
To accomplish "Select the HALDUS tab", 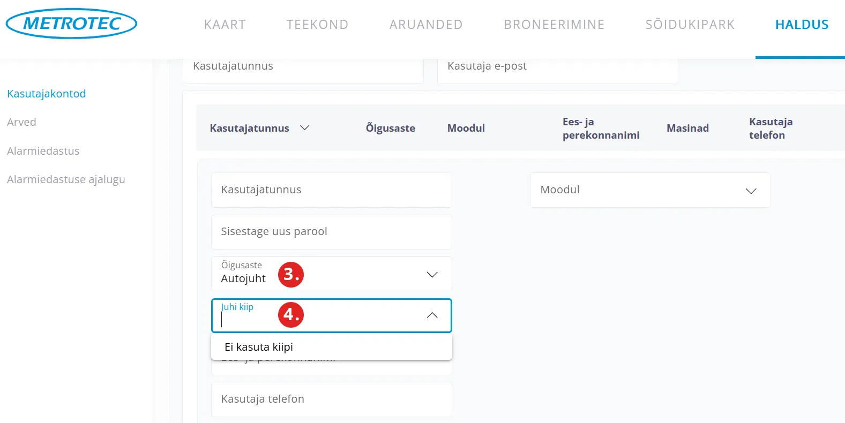I will click(802, 25).
